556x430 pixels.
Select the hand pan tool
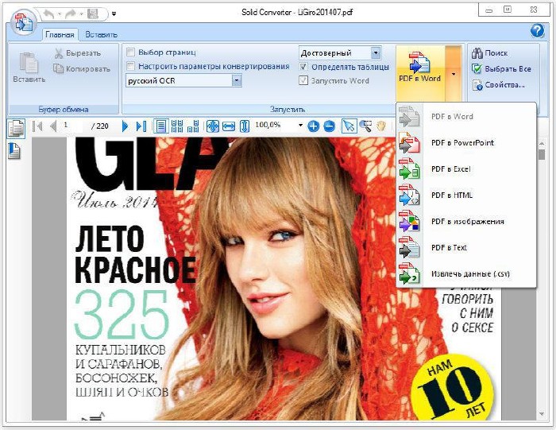pyautogui.click(x=381, y=126)
